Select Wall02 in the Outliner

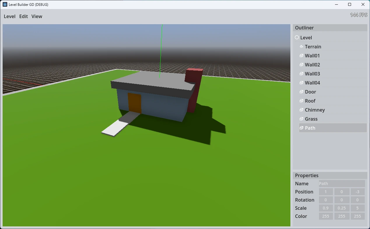(313, 65)
